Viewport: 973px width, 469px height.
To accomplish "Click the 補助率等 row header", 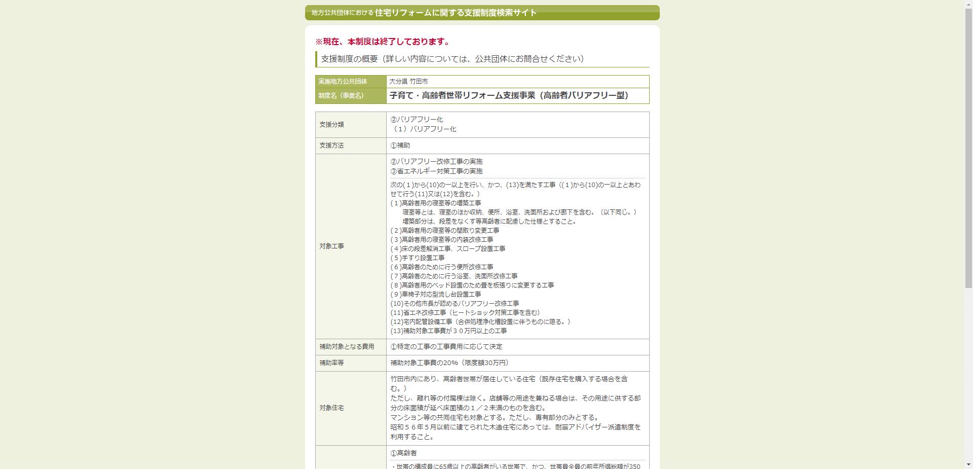I will 331,363.
